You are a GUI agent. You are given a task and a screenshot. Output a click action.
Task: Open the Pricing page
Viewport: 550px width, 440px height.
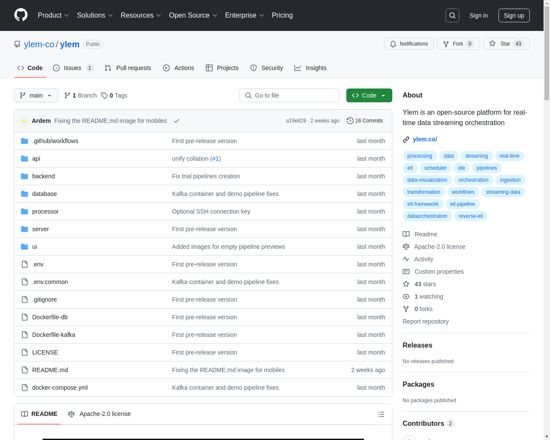282,15
